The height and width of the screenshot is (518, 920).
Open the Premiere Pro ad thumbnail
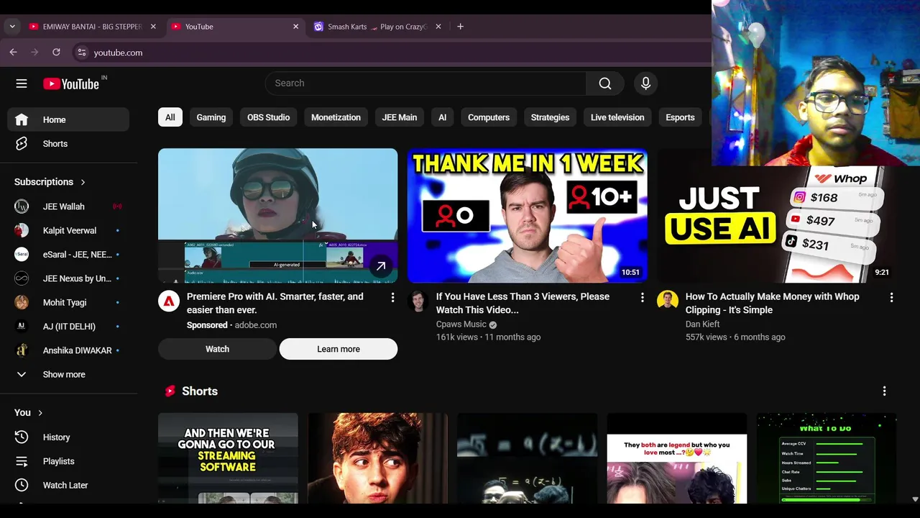click(x=277, y=216)
